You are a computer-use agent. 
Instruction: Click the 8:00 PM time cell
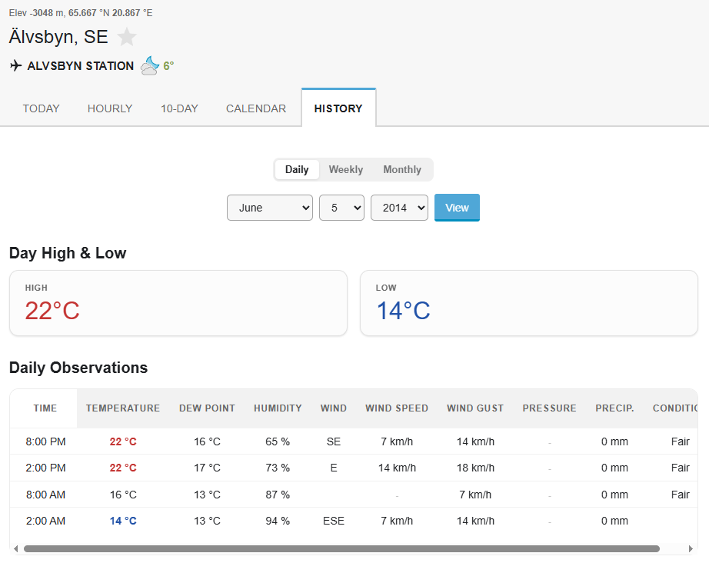45,441
